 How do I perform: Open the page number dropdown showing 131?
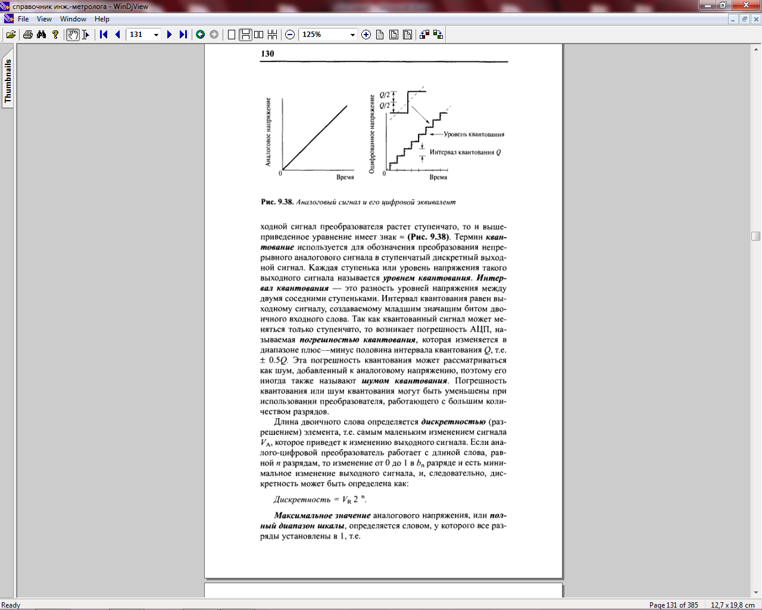pos(157,35)
